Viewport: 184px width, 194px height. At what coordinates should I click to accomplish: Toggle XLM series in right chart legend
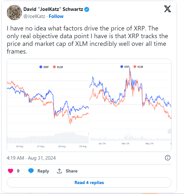[138, 67]
